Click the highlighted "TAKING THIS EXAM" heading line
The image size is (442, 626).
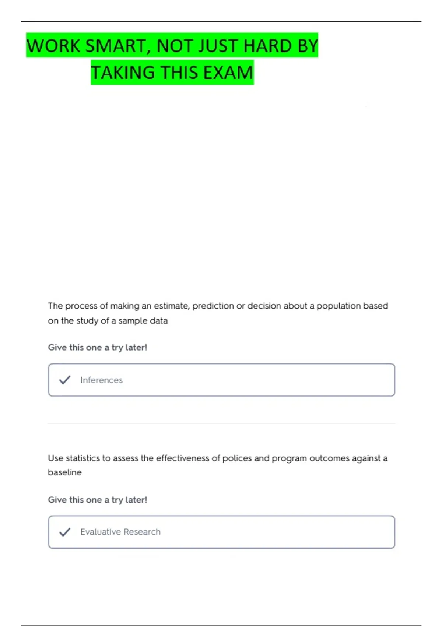[172, 72]
